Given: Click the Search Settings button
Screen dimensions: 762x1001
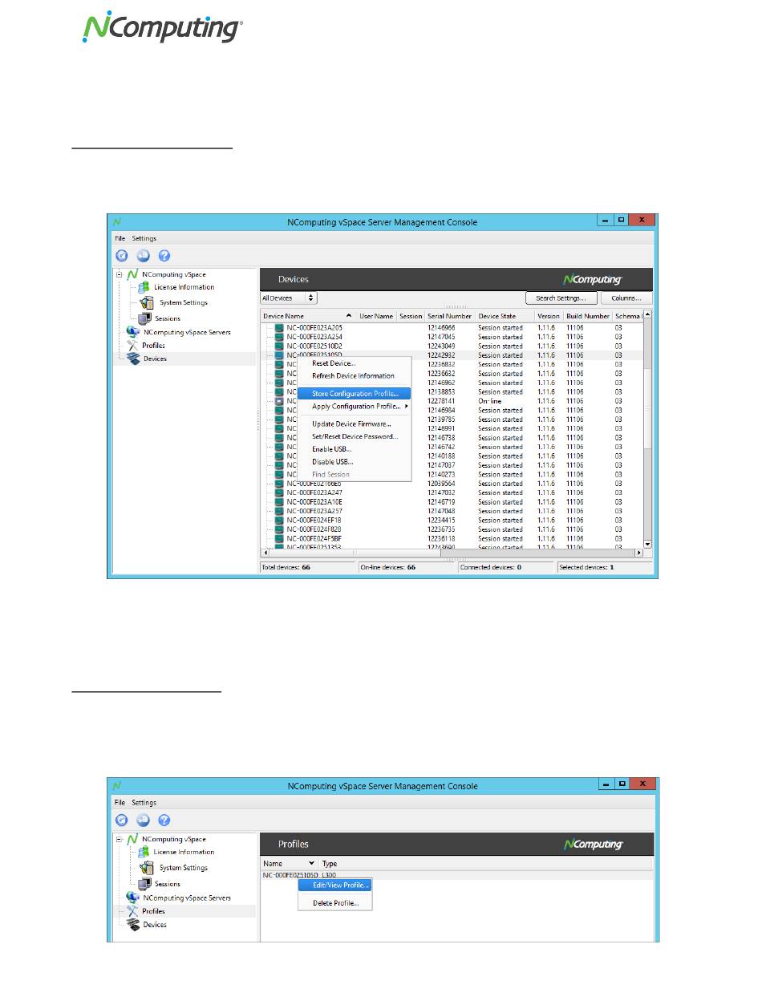Looking at the screenshot, I should [x=561, y=298].
